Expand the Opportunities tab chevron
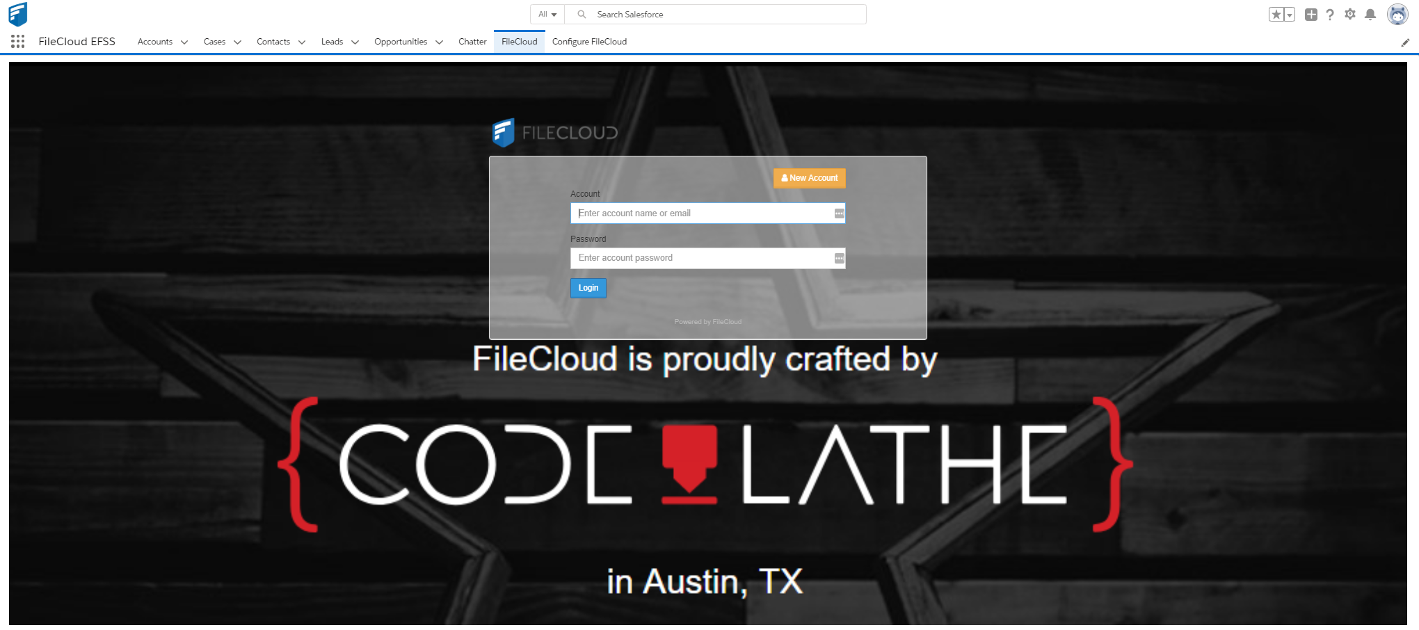Viewport: 1419px width, 630px height. 439,42
